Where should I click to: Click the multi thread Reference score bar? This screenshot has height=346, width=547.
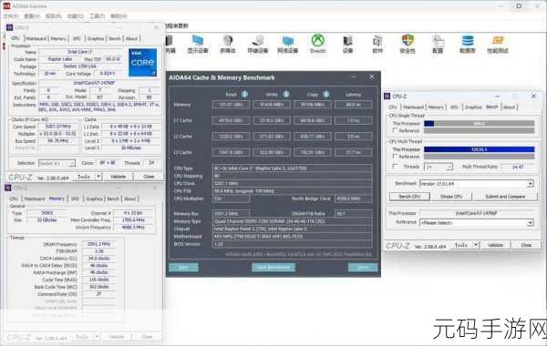point(479,157)
